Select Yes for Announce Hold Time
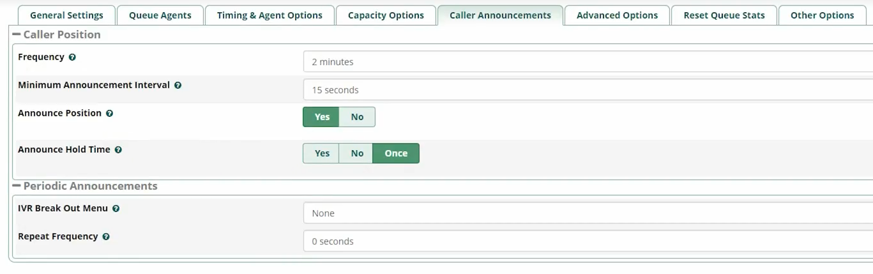Screen dimensions: 873x274 coord(321,153)
